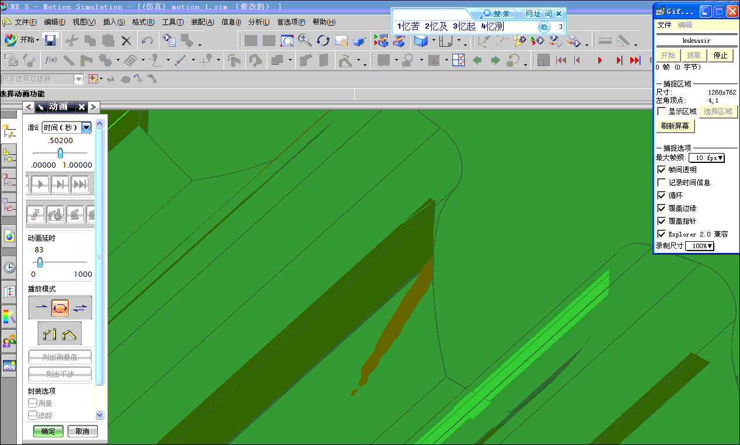
Task: Open the Motion Navigator sidebar icon at top
Action: coord(9,131)
